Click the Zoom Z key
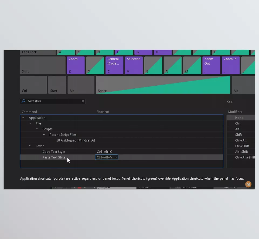The image size is (259, 239). pos(76,65)
